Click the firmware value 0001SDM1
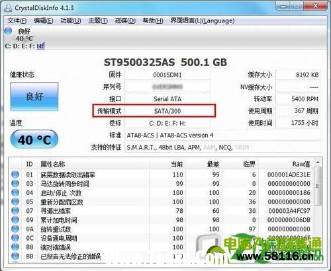The height and width of the screenshot is (271, 331). pyautogui.click(x=167, y=75)
